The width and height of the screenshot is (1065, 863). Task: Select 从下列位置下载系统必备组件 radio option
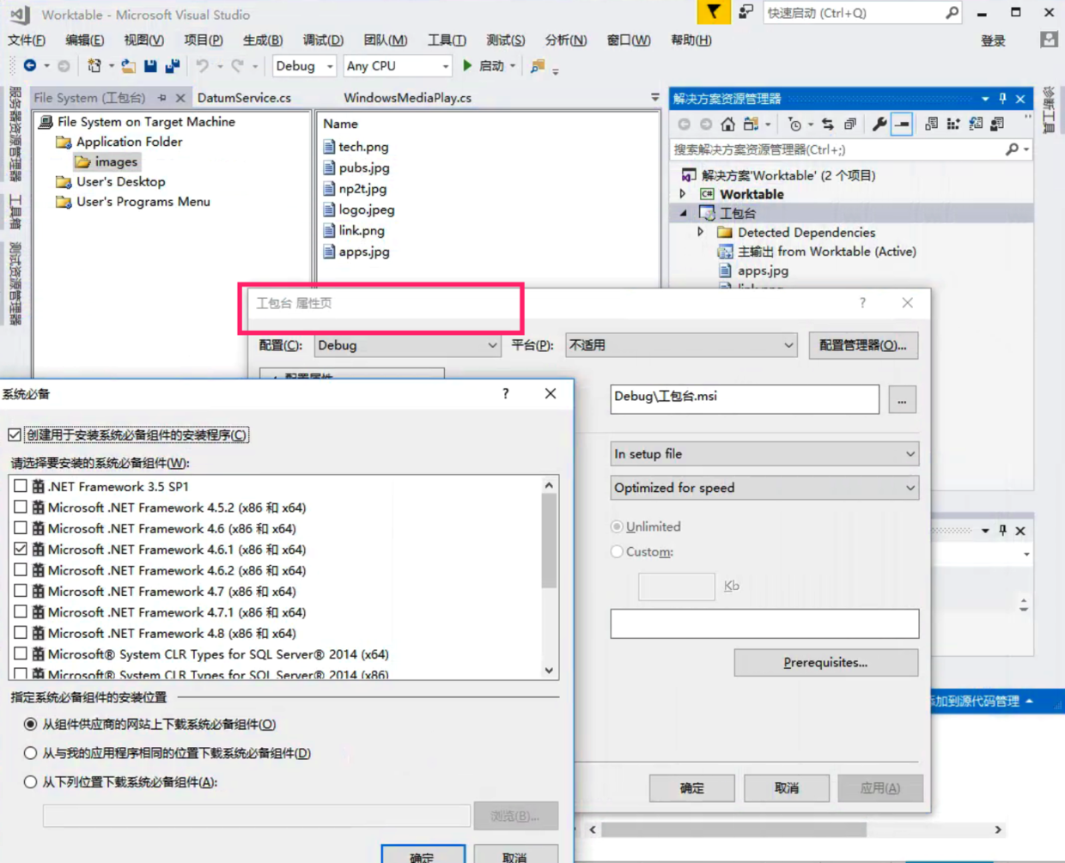point(30,782)
